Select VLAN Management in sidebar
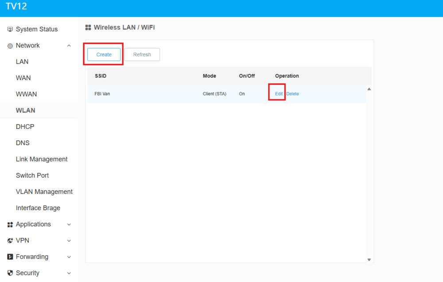Viewport: 443px width, 282px height. click(x=44, y=192)
